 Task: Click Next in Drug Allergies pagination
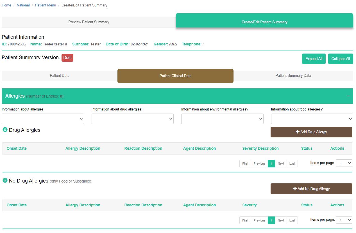click(281, 163)
